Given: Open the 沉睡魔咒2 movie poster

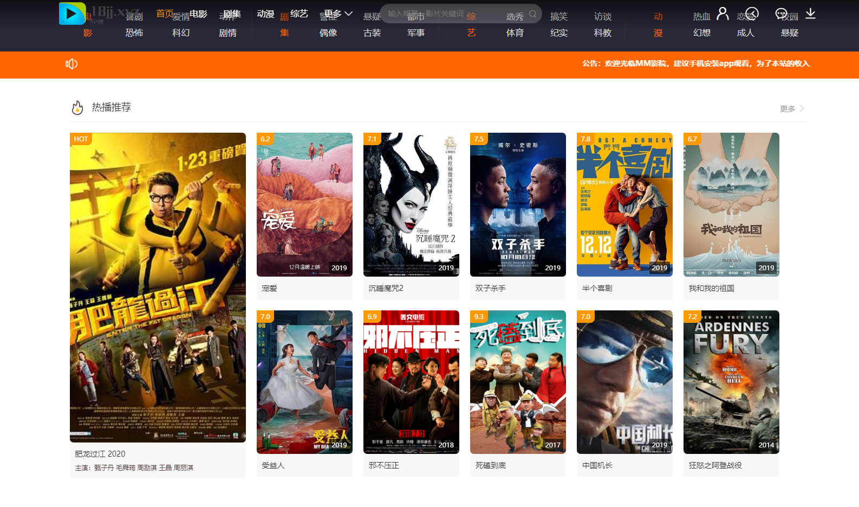Looking at the screenshot, I should (411, 205).
